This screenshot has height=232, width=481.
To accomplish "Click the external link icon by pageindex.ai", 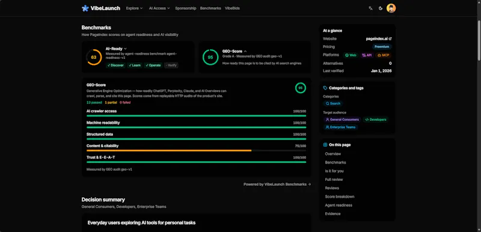I will click(390, 39).
